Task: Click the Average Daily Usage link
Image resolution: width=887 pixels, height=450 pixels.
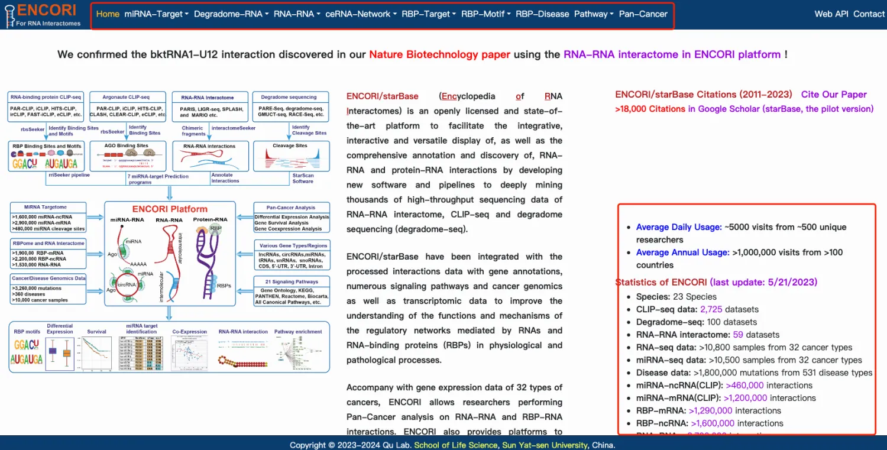Action: click(679, 227)
